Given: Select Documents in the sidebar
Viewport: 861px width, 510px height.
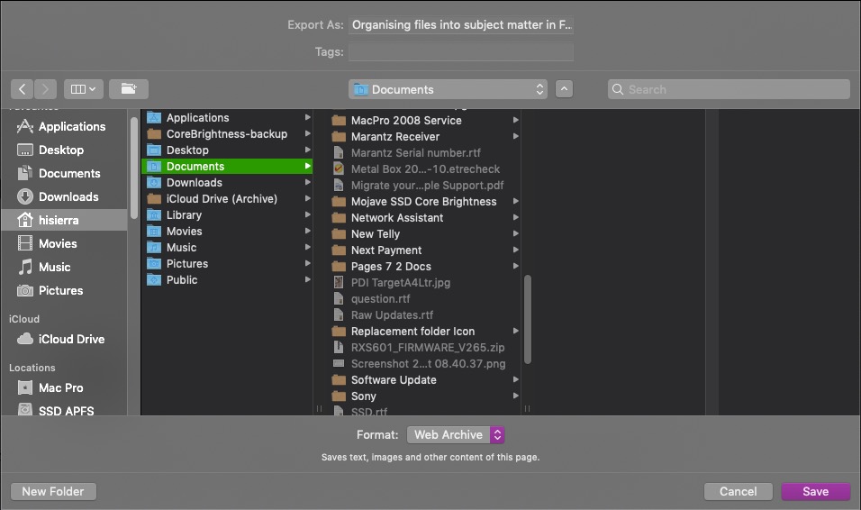Looking at the screenshot, I should pos(64,174).
